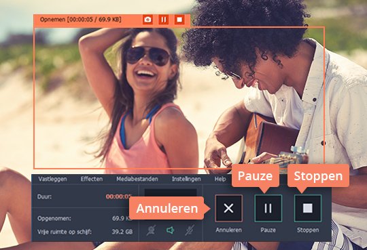
Task: Open the Help menu
Action: [220, 179]
